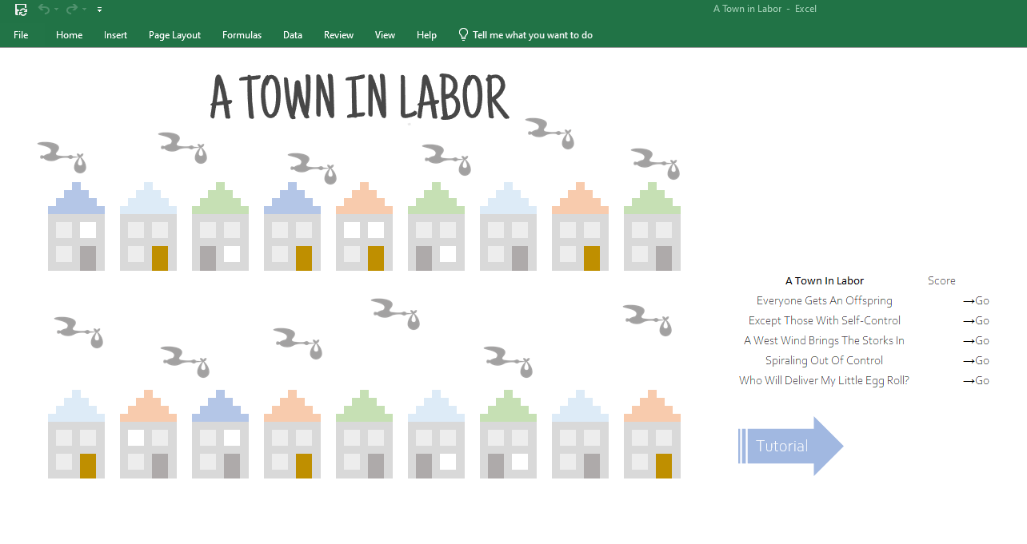
Task: Click the orange door of last bottom-row house
Action: (664, 466)
